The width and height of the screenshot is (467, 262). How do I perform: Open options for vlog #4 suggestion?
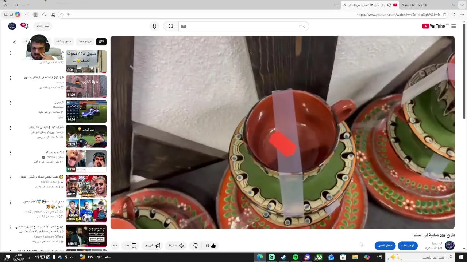pos(11,53)
